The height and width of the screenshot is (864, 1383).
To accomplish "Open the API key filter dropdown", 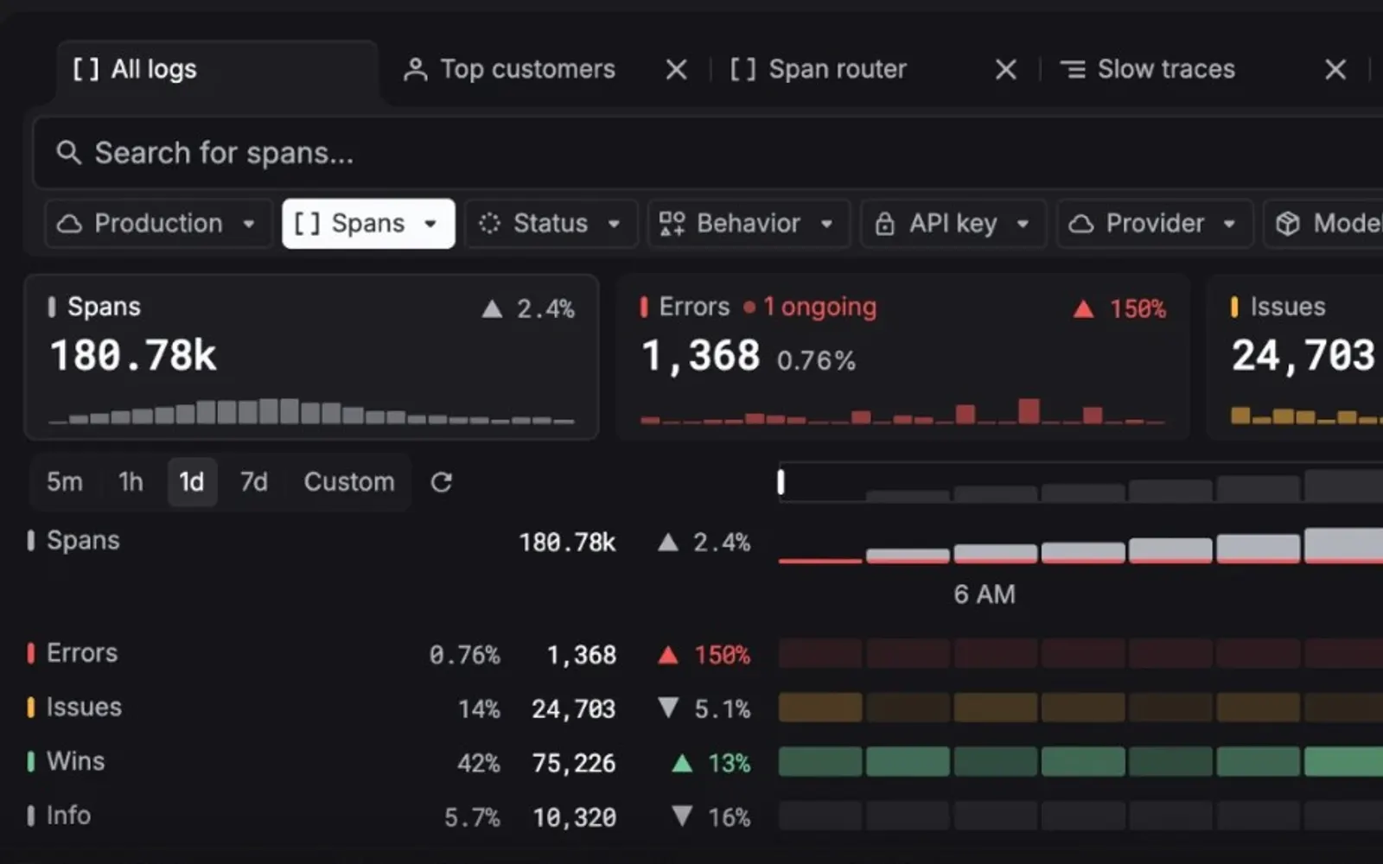I will tap(953, 224).
